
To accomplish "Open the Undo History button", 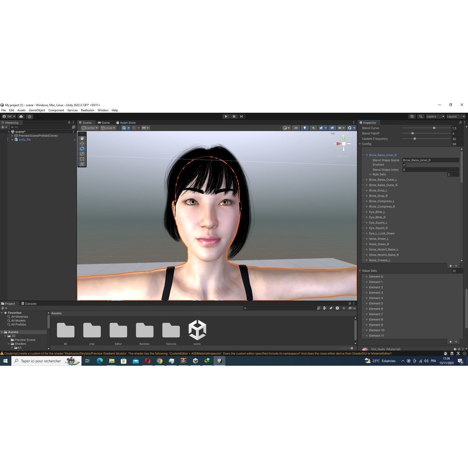I will coord(412,117).
